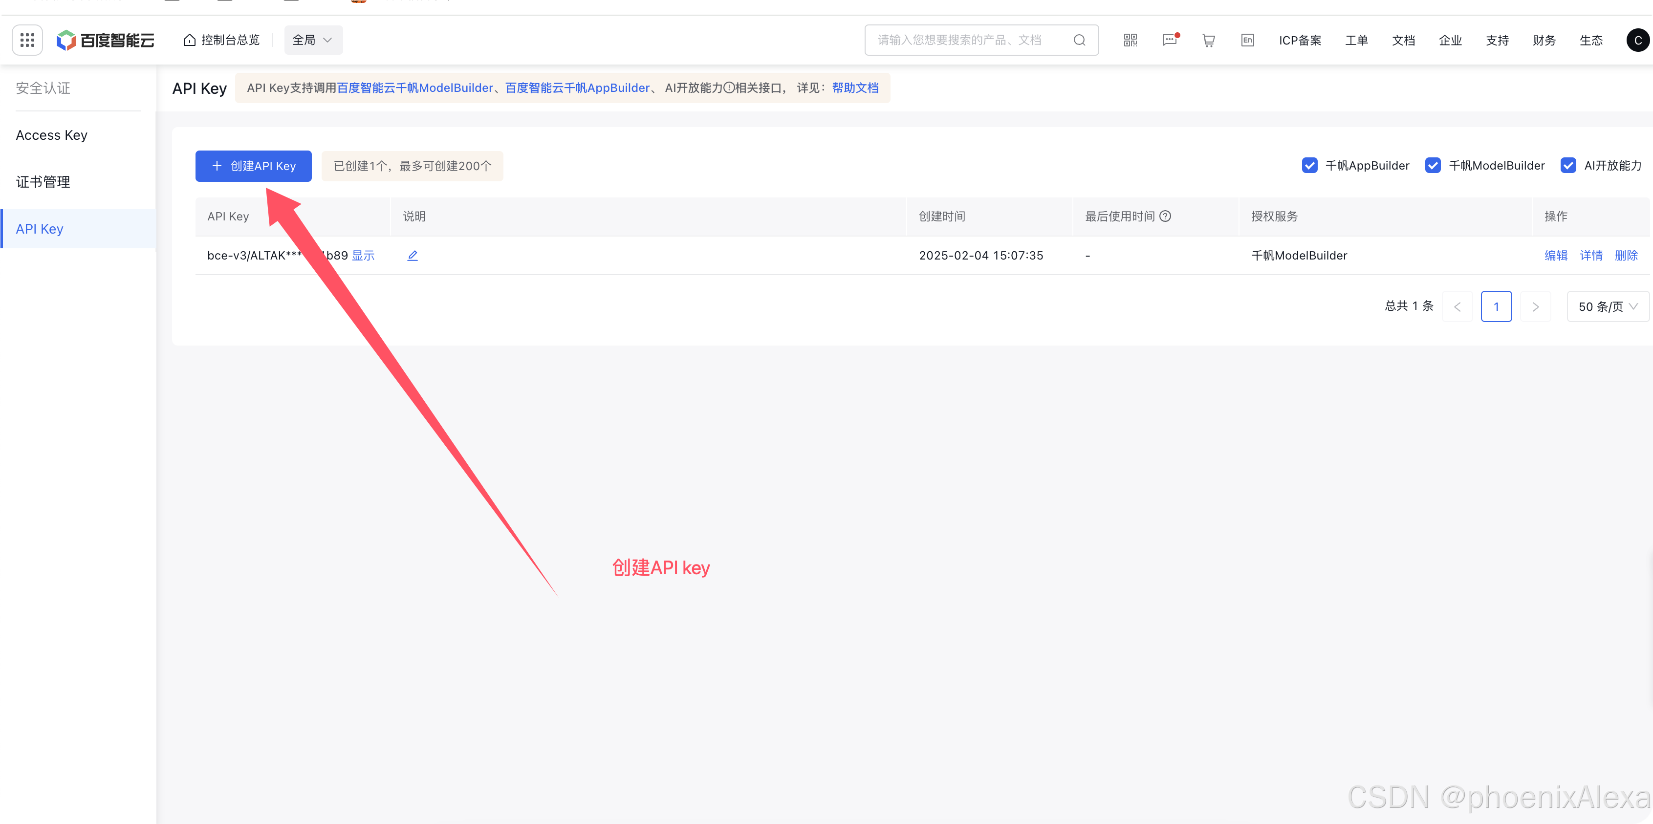Open 文档 menu
This screenshot has width=1653, height=824.
(x=1403, y=41)
